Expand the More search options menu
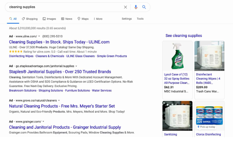The width and height of the screenshot is (233, 144). pos(98,19)
